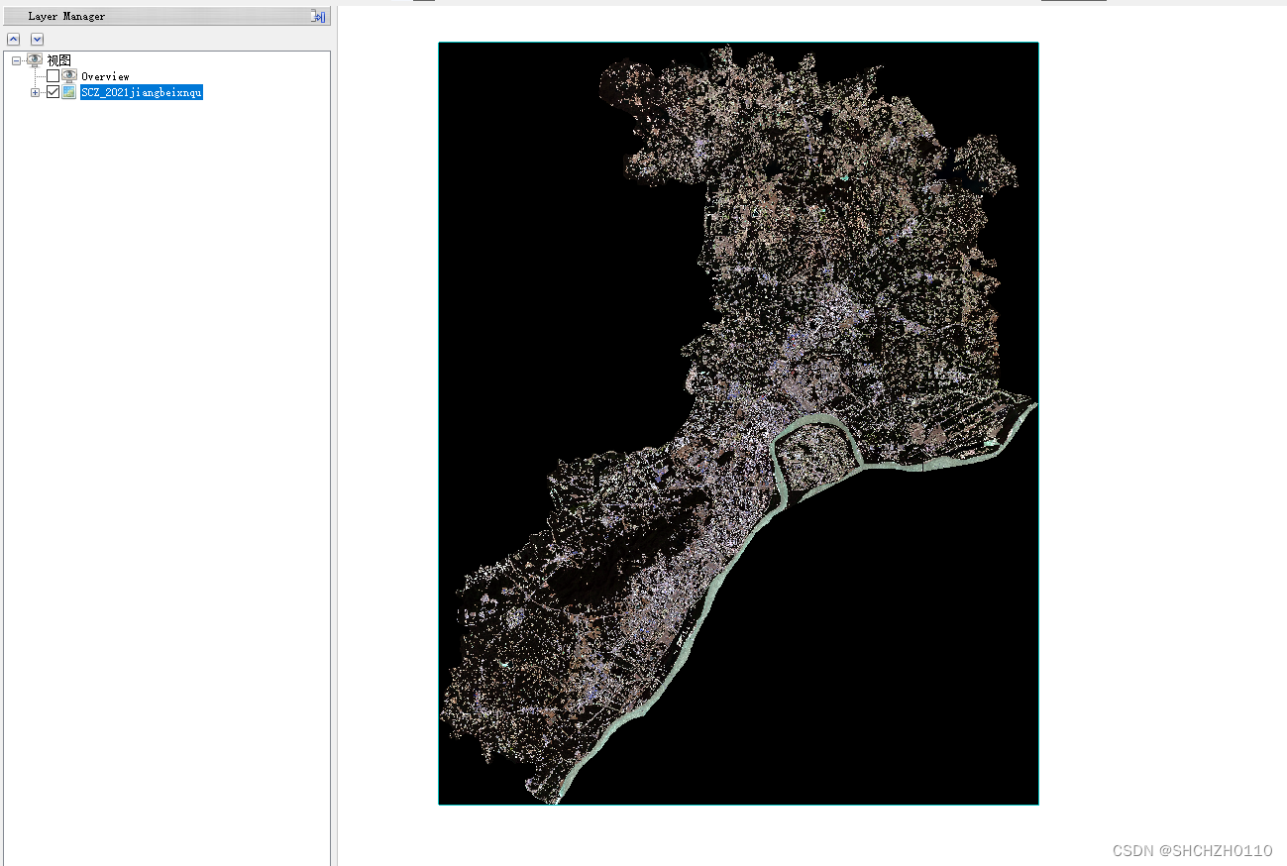Image resolution: width=1287 pixels, height=866 pixels.
Task: Select the Overview entry in the tree
Action: tap(104, 75)
